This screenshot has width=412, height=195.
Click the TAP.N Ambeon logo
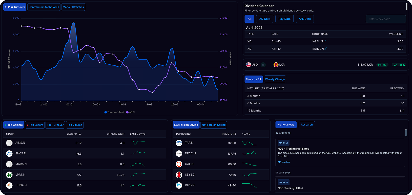tap(179, 143)
